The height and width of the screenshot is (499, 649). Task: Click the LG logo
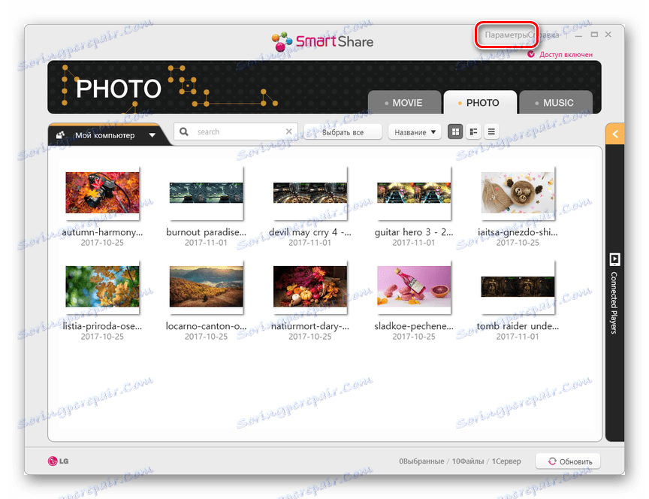pyautogui.click(x=58, y=461)
